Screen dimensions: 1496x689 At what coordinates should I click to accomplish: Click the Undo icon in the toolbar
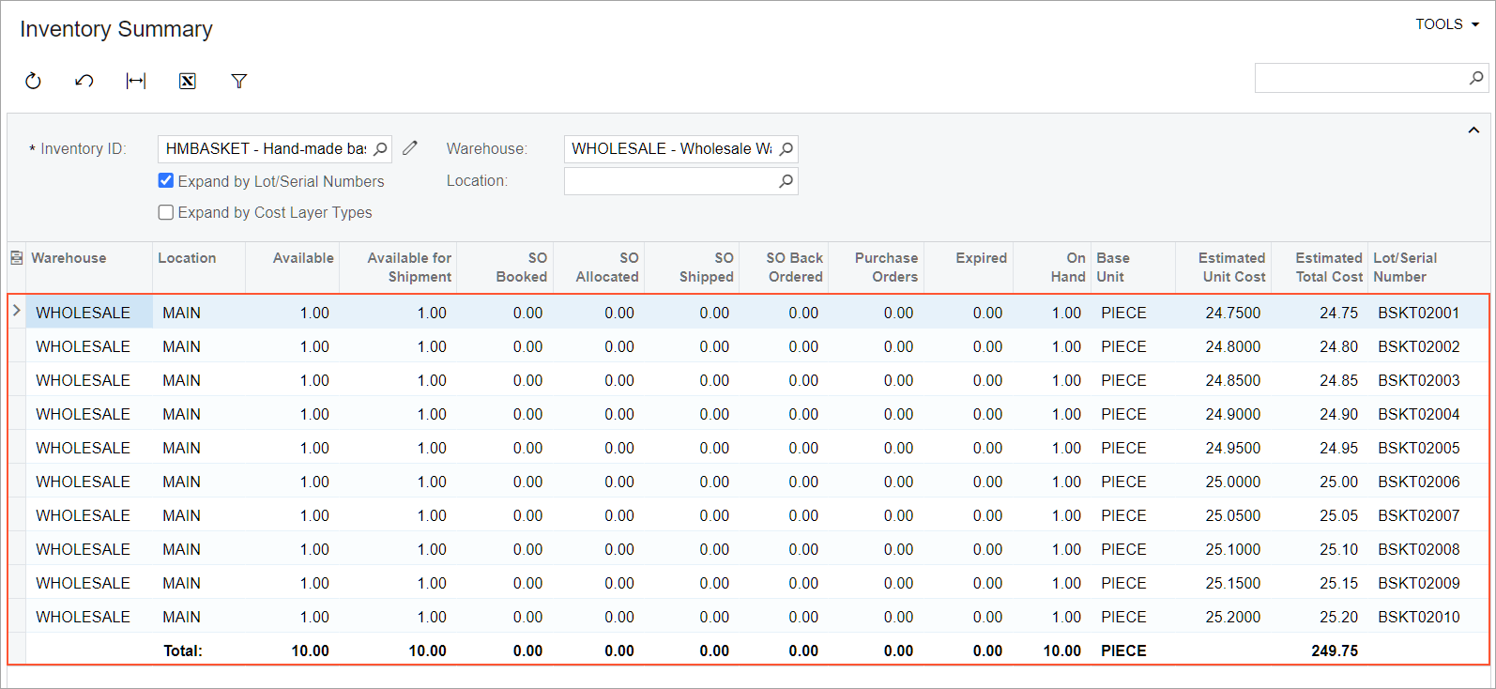point(84,82)
